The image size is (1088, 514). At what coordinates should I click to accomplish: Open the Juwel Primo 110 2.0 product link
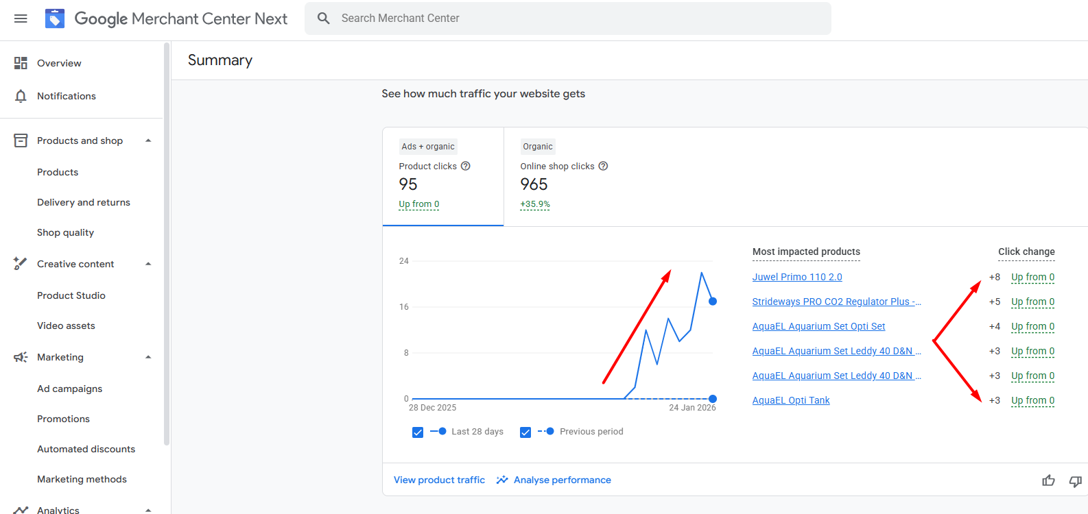coord(796,277)
